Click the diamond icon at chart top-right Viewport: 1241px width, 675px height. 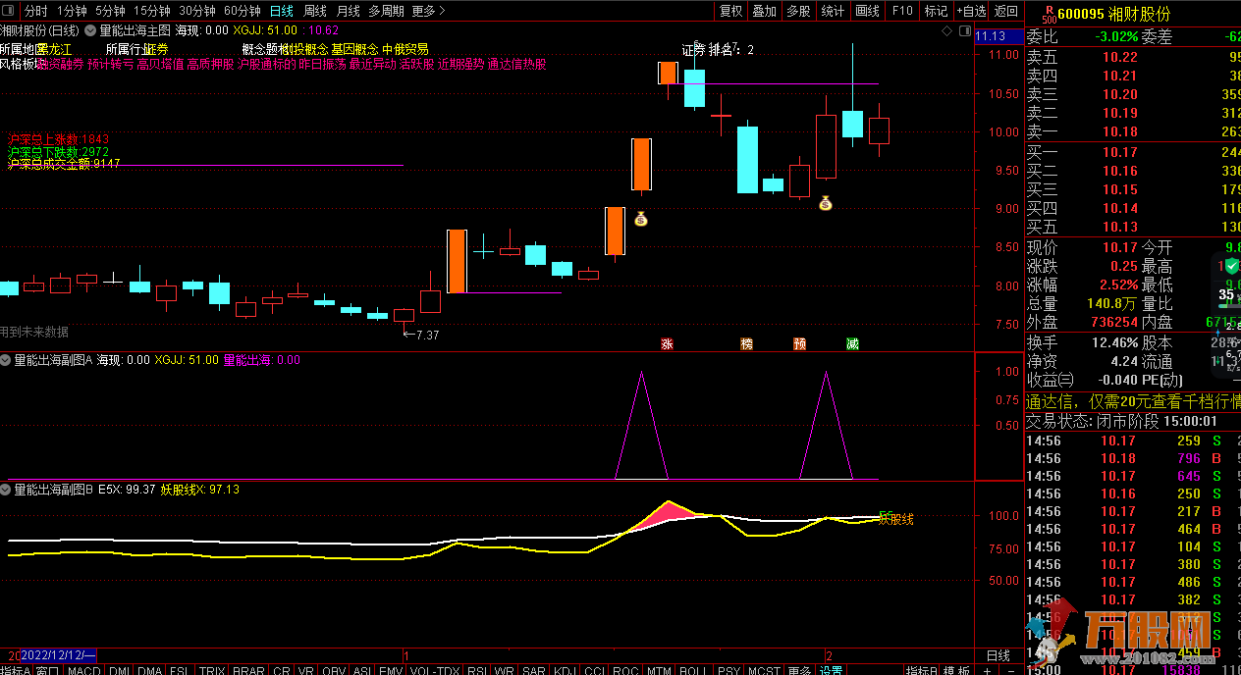[946, 31]
